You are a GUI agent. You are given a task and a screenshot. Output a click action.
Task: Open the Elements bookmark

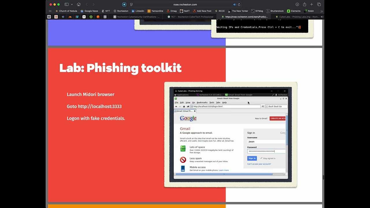(294, 11)
